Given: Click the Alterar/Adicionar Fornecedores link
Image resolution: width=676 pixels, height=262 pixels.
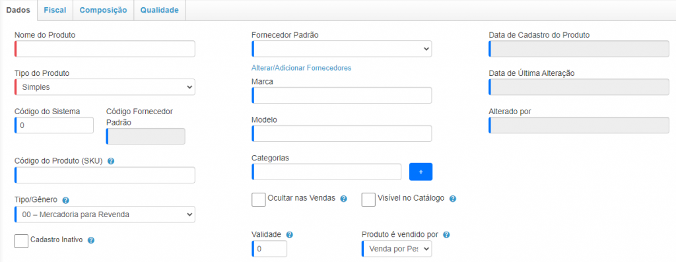Looking at the screenshot, I should (x=301, y=68).
